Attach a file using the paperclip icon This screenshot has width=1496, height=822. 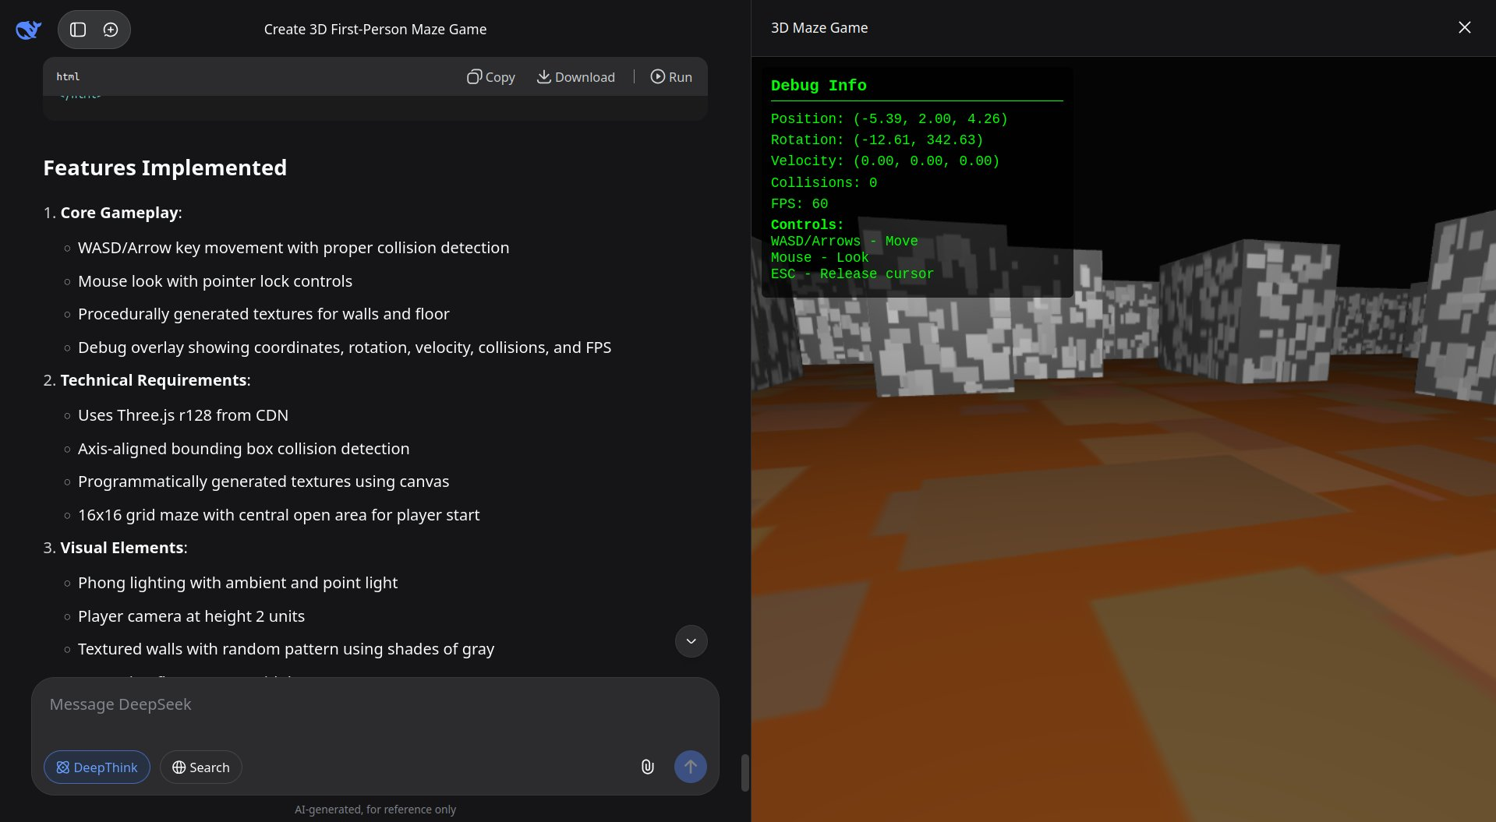[x=647, y=767]
